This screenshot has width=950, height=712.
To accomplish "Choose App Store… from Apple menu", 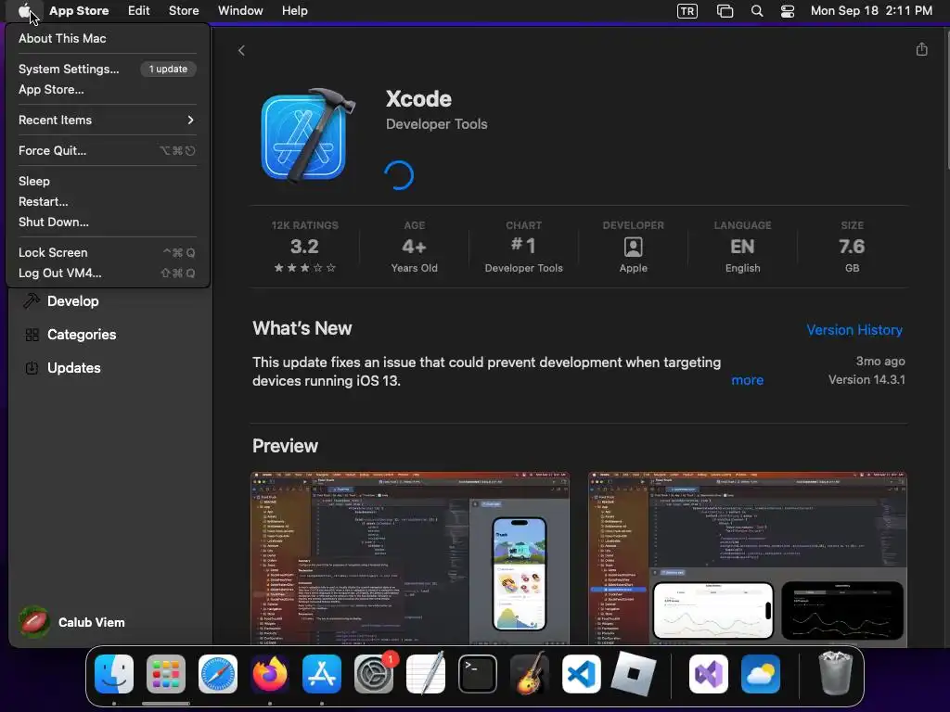I will [x=108, y=90].
